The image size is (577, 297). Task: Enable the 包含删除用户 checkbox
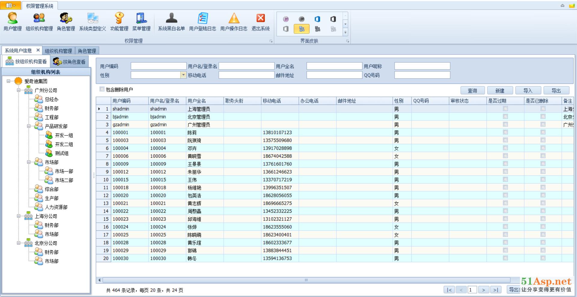coord(102,89)
